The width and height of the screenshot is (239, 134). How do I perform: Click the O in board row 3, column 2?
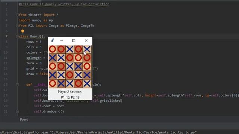[61, 66]
